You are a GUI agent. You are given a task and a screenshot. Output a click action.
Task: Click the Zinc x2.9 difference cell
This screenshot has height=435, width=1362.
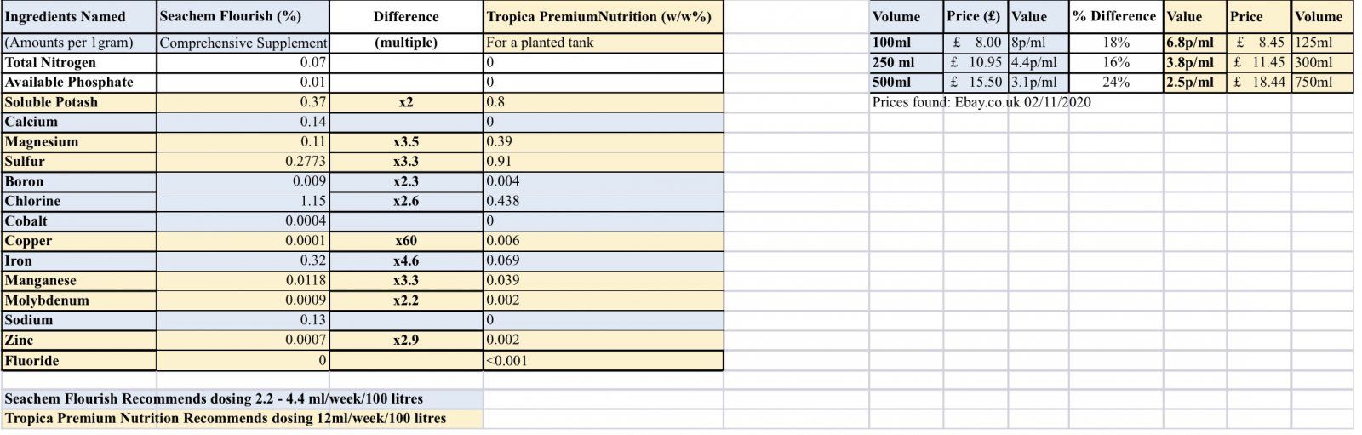click(406, 340)
